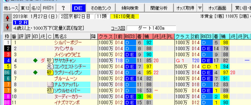The width and height of the screenshot is (251, 105).
Task: Click the コース図 link
Action: point(118,28)
